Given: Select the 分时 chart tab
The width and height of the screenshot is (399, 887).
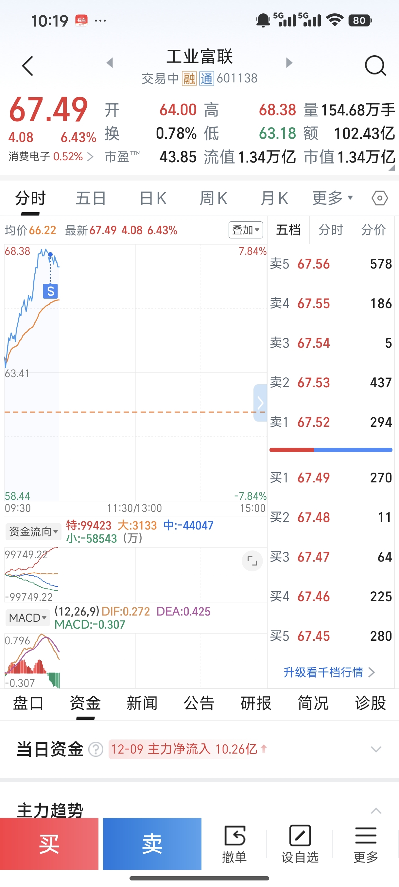Looking at the screenshot, I should [x=30, y=198].
